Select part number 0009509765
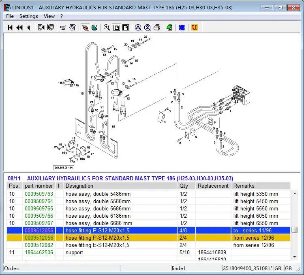This screenshot has height=275, width=304. [x=39, y=208]
